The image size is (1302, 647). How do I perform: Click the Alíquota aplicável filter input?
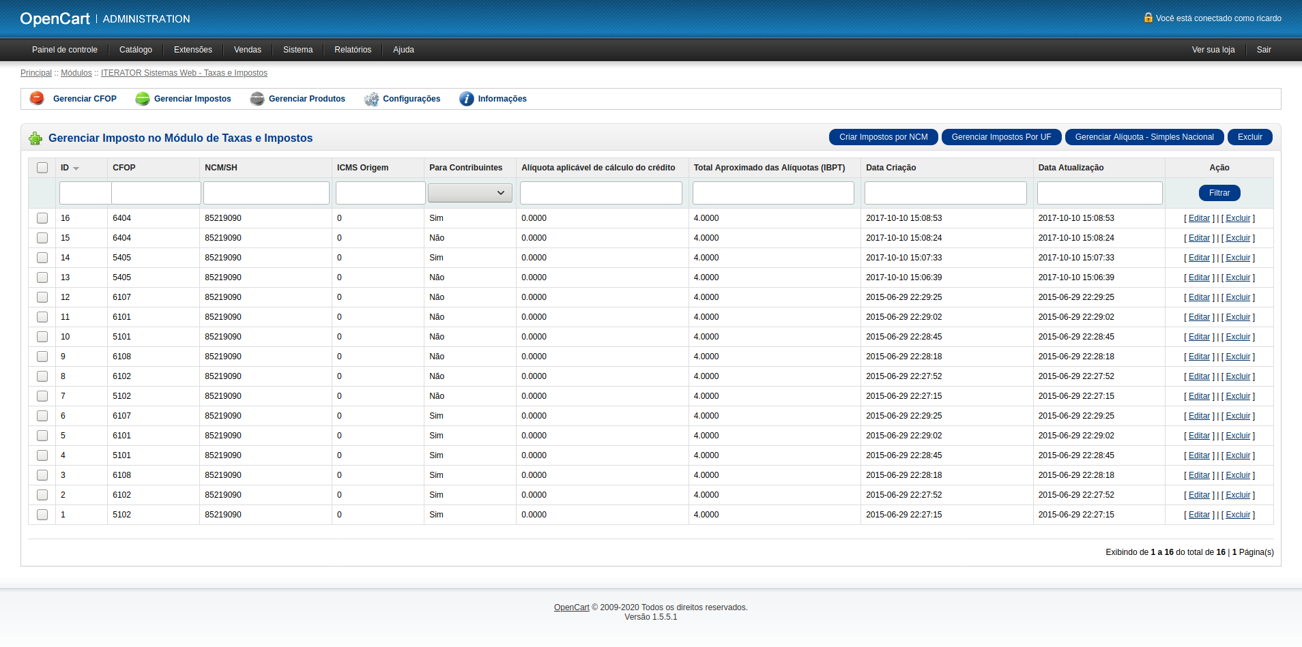tap(601, 193)
